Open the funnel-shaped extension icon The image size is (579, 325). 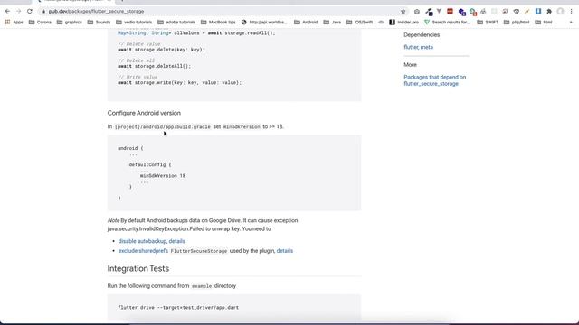pyautogui.click(x=439, y=12)
